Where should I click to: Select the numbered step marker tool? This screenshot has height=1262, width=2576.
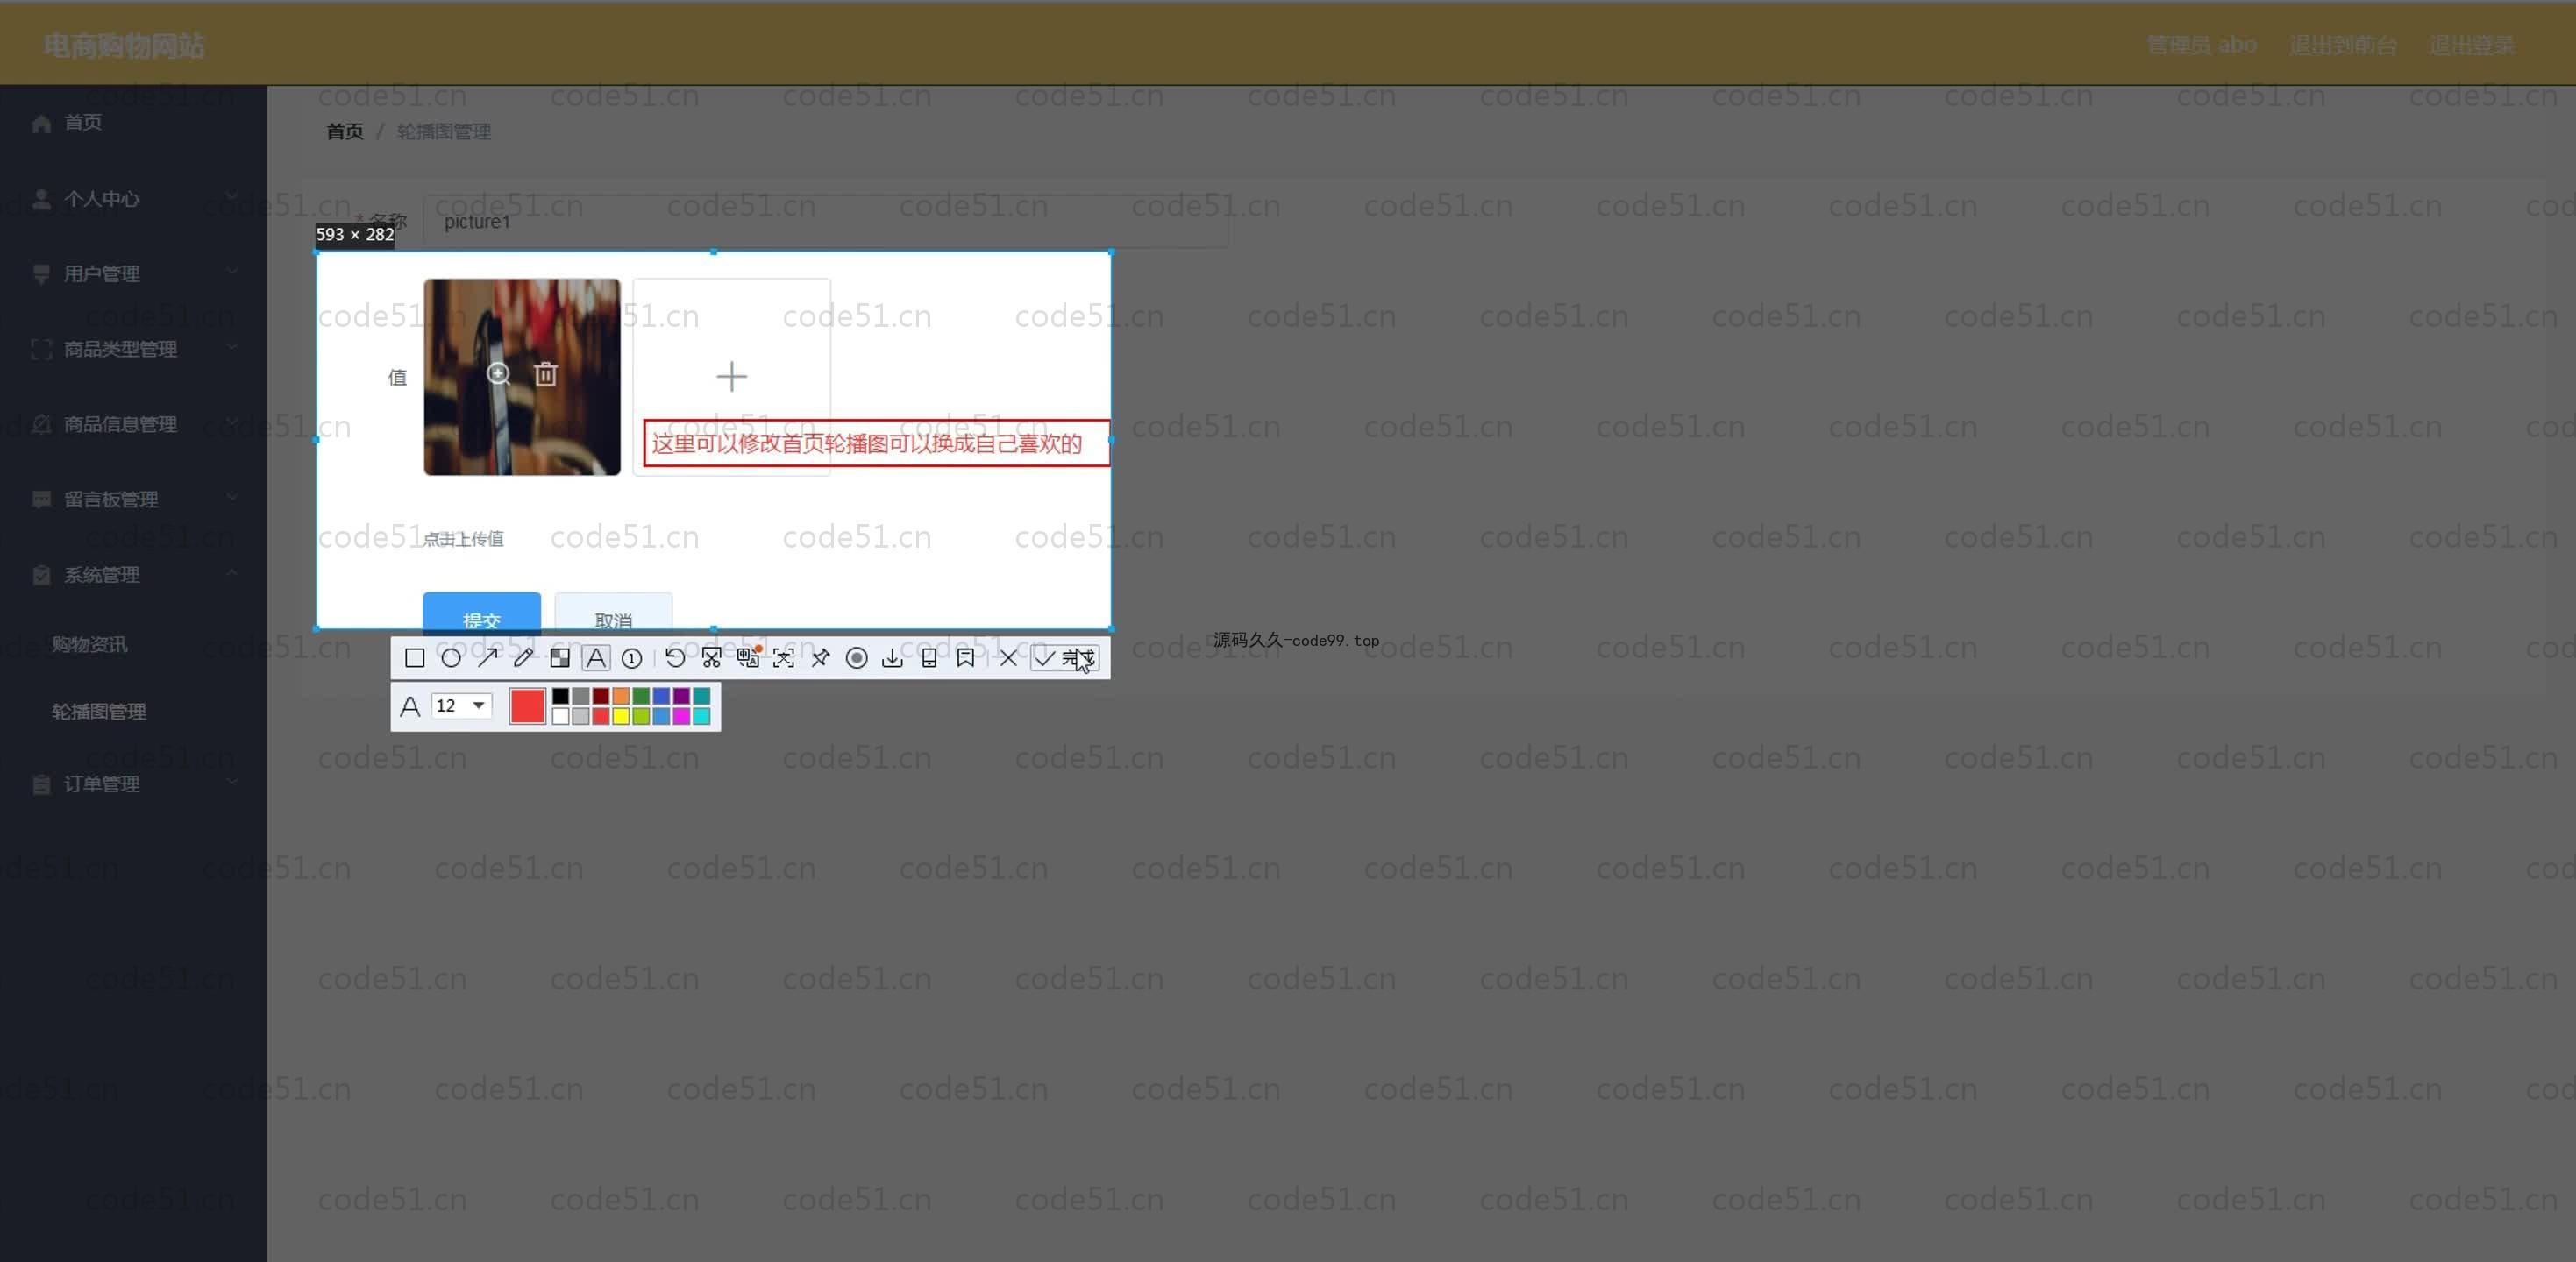(x=632, y=657)
